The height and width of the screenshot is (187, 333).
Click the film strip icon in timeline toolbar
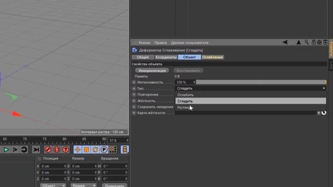click(x=125, y=150)
